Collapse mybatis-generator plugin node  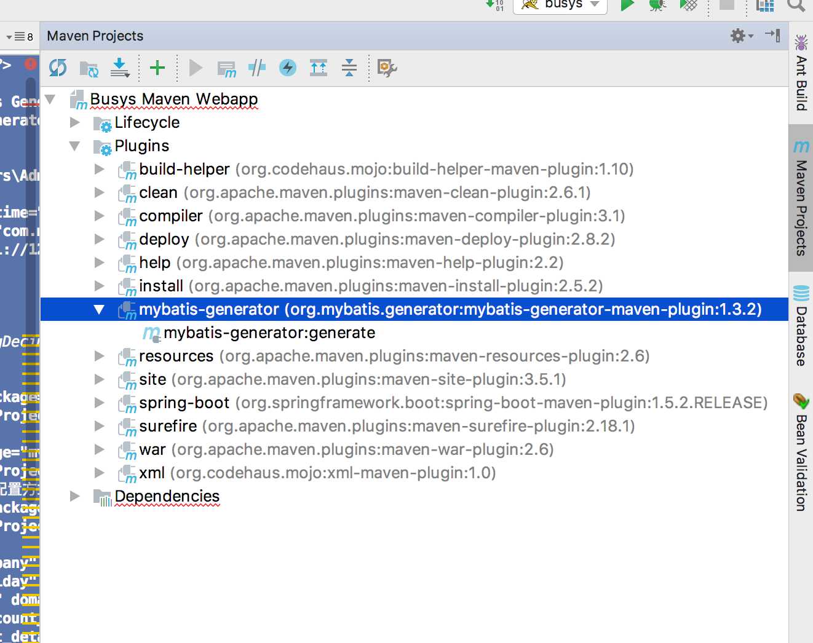(x=100, y=309)
